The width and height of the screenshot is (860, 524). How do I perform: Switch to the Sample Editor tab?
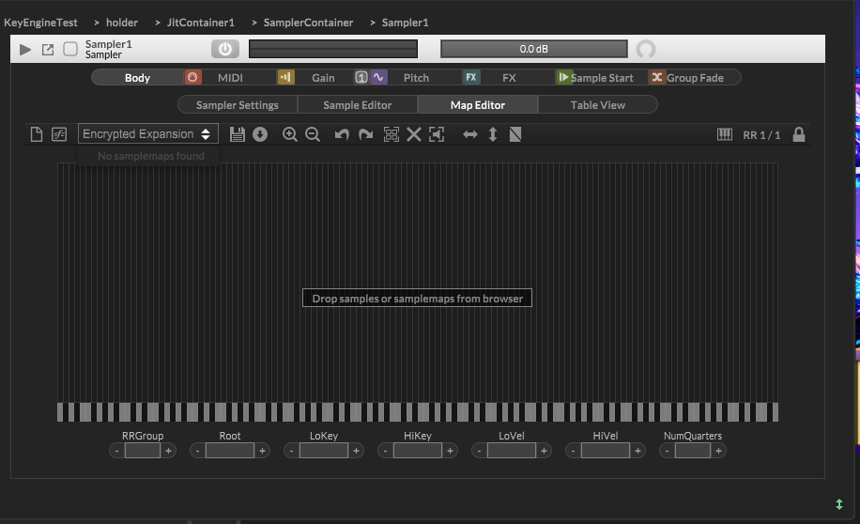pyautogui.click(x=357, y=105)
